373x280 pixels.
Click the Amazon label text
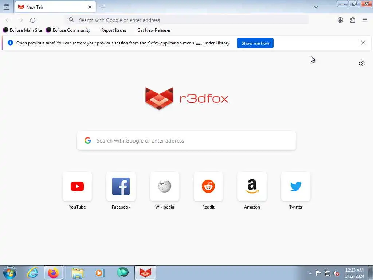pos(252,207)
